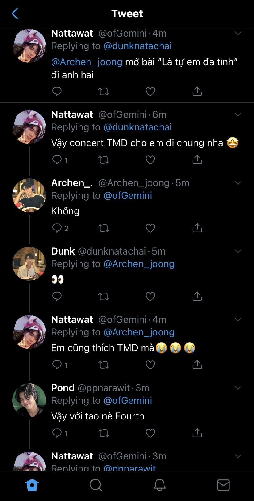The height and width of the screenshot is (501, 254).
Task: Open the Notifications bell tab
Action: click(160, 485)
